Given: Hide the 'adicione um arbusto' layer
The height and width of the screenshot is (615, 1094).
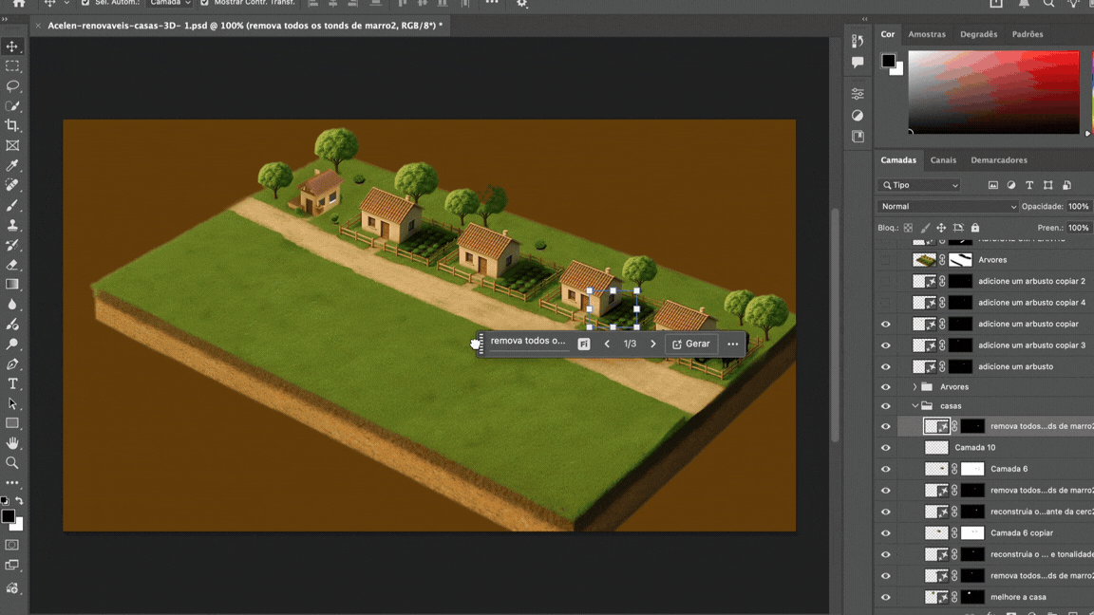Looking at the screenshot, I should (885, 366).
